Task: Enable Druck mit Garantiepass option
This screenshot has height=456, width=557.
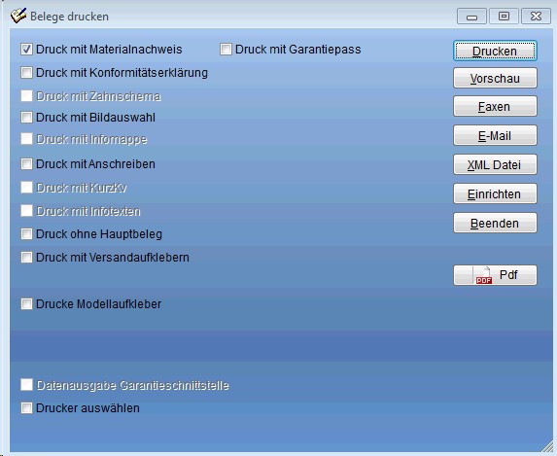Action: click(x=226, y=49)
